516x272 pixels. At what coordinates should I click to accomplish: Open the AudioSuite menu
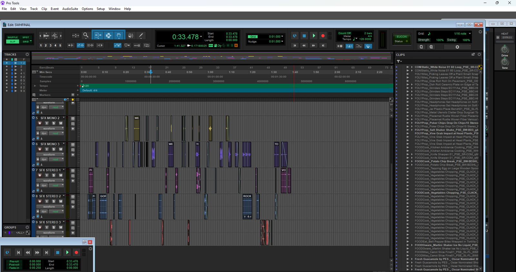[x=70, y=9]
